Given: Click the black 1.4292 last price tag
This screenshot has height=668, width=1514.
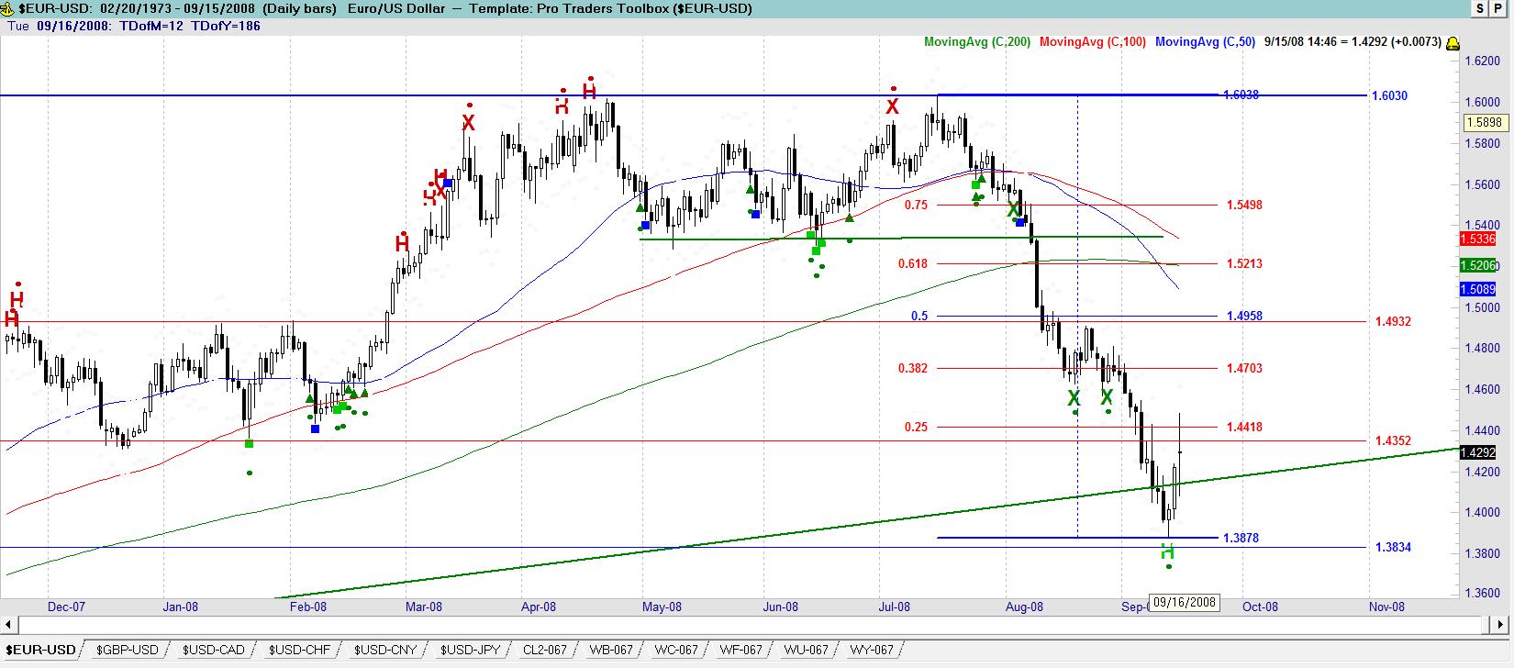Looking at the screenshot, I should tap(1477, 452).
